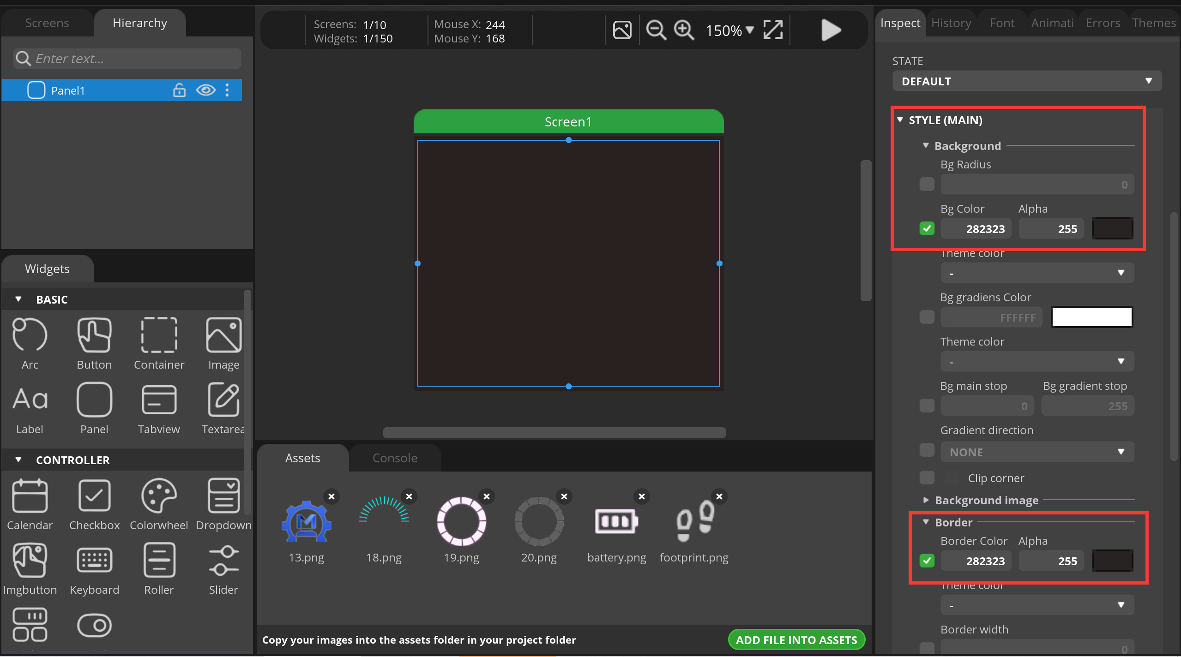Click the screen background image icon in toolbar
Screen dimensions: 1181x657
(x=622, y=30)
